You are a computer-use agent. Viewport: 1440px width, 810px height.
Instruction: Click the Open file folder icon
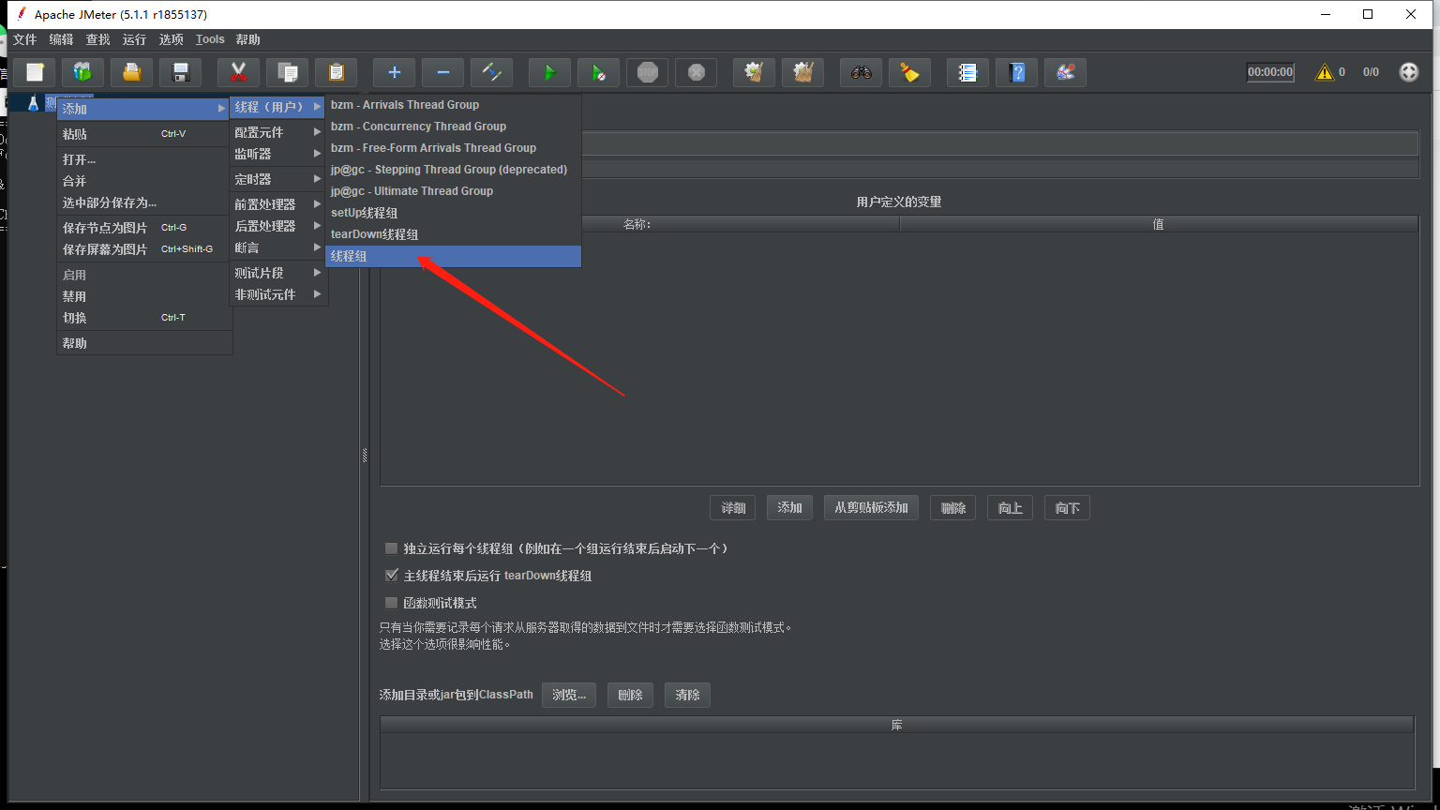point(132,72)
